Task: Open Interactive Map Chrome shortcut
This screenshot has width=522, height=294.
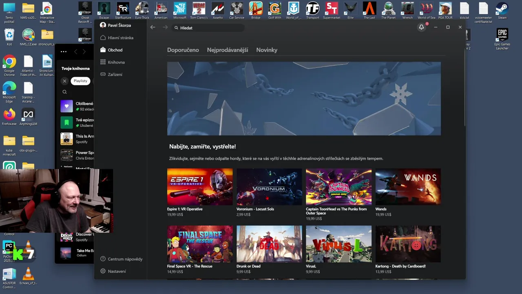Action: tap(47, 13)
